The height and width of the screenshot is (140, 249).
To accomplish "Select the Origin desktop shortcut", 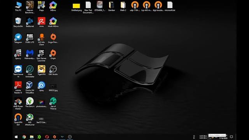I will pyautogui.click(x=53, y=54).
